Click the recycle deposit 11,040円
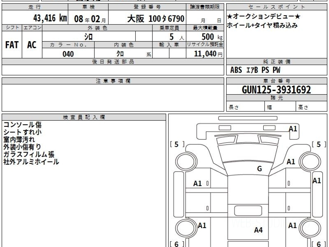Image resolution: width=329 pixels, height=247 pixels. coord(208,54)
